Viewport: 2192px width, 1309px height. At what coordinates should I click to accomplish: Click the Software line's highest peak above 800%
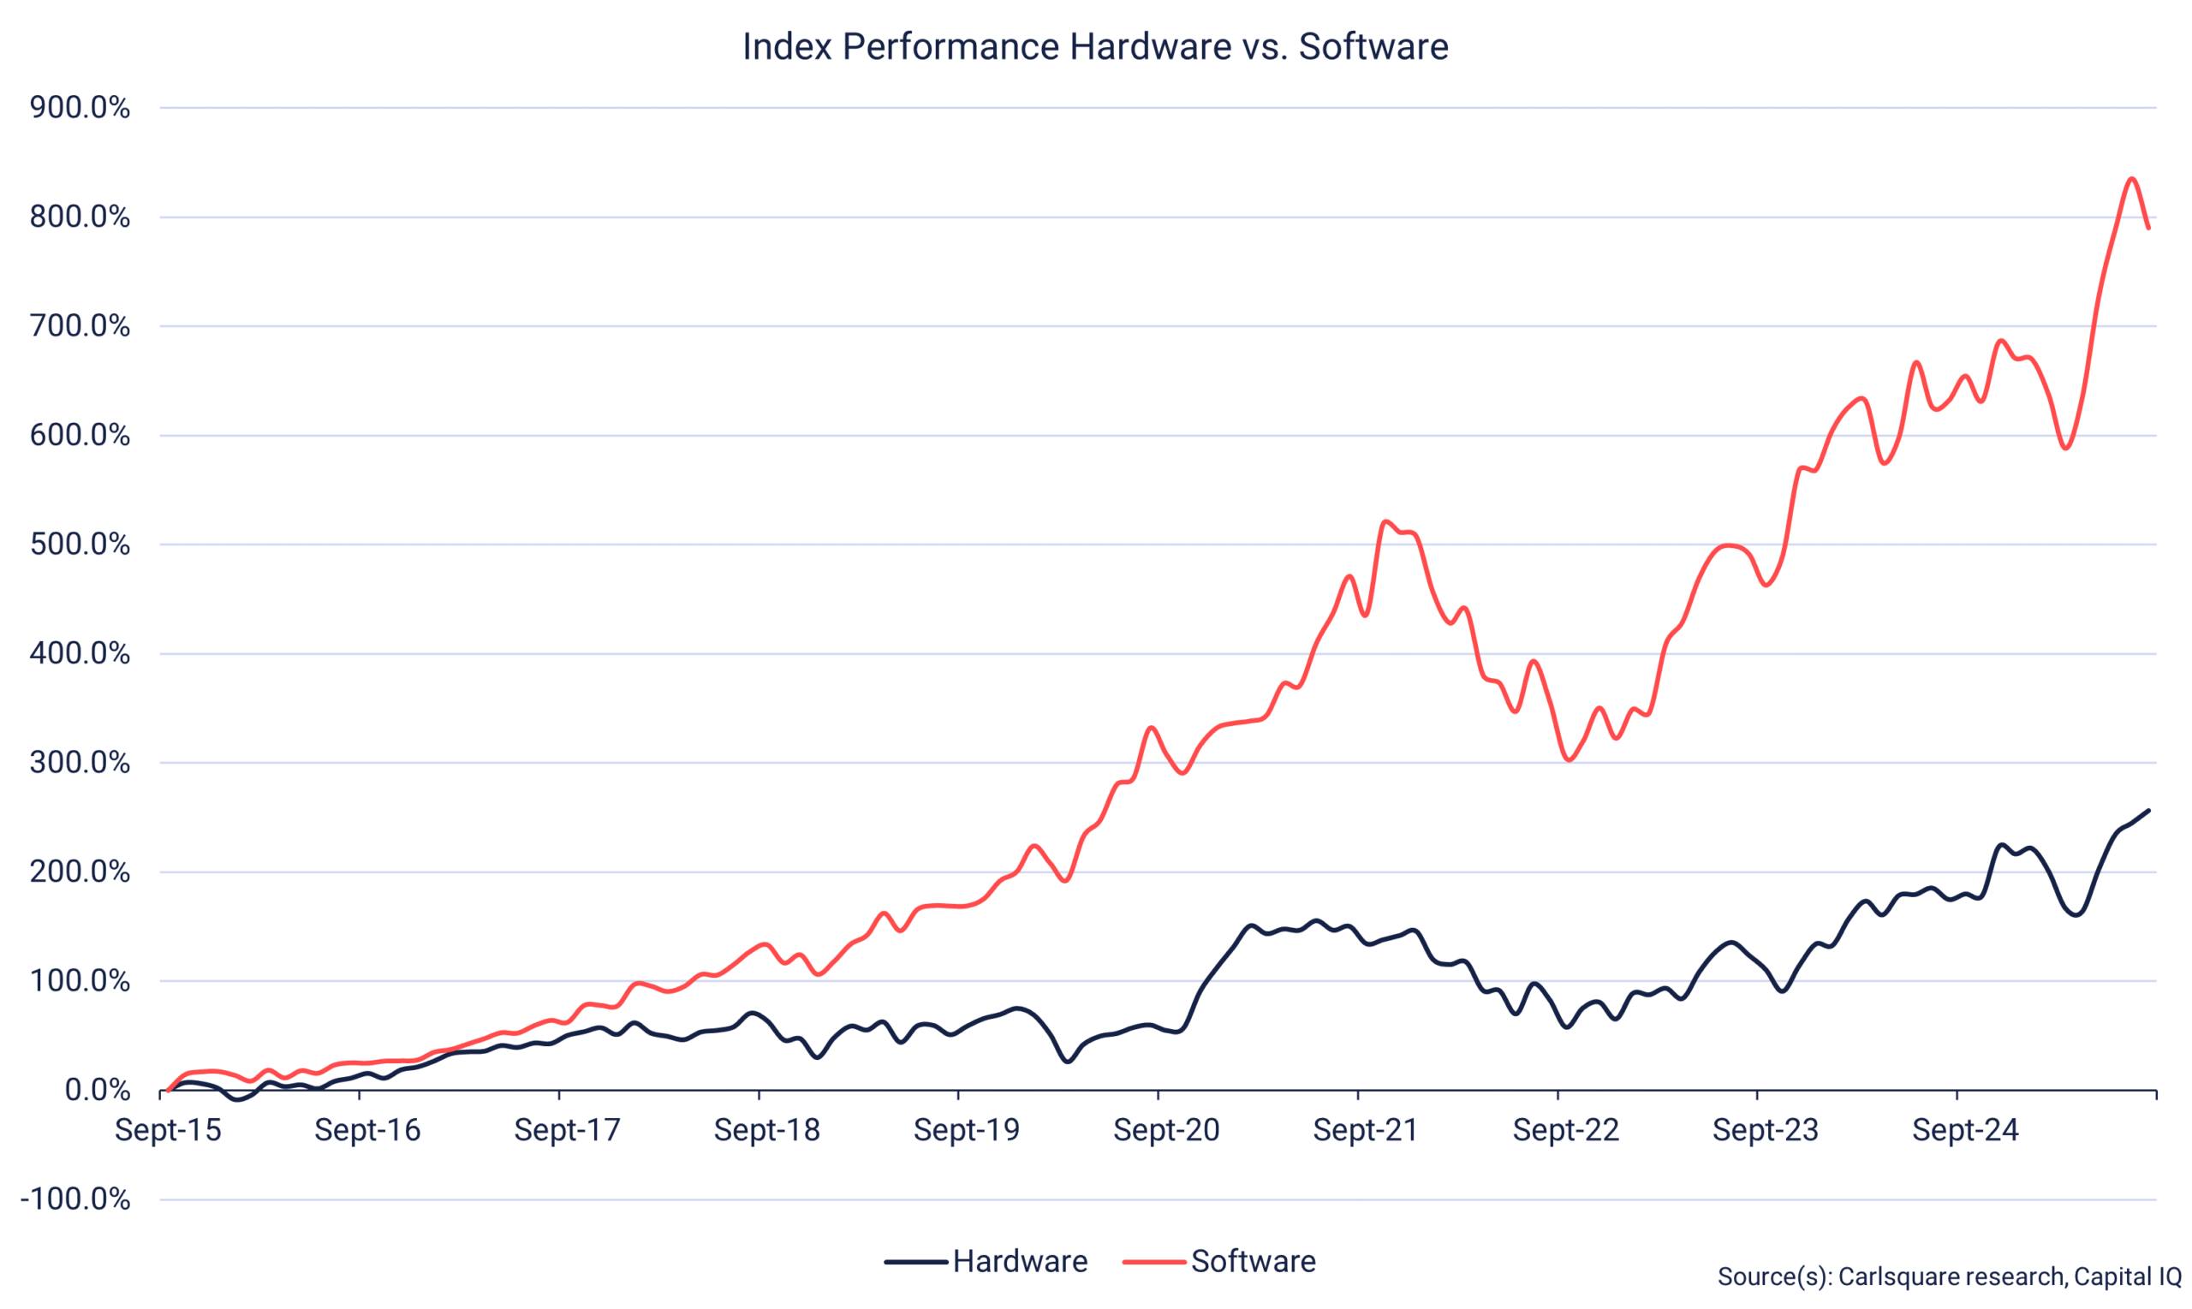(2131, 179)
